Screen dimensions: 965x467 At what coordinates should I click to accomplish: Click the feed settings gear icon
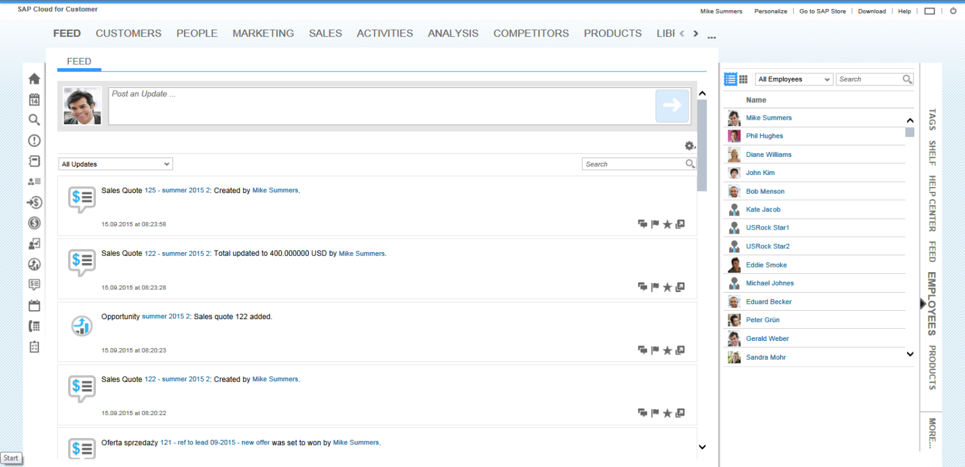coord(690,146)
